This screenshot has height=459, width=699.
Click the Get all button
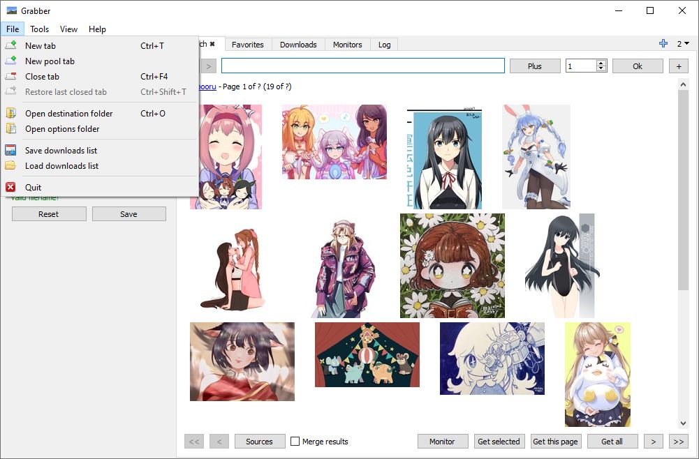coord(612,441)
